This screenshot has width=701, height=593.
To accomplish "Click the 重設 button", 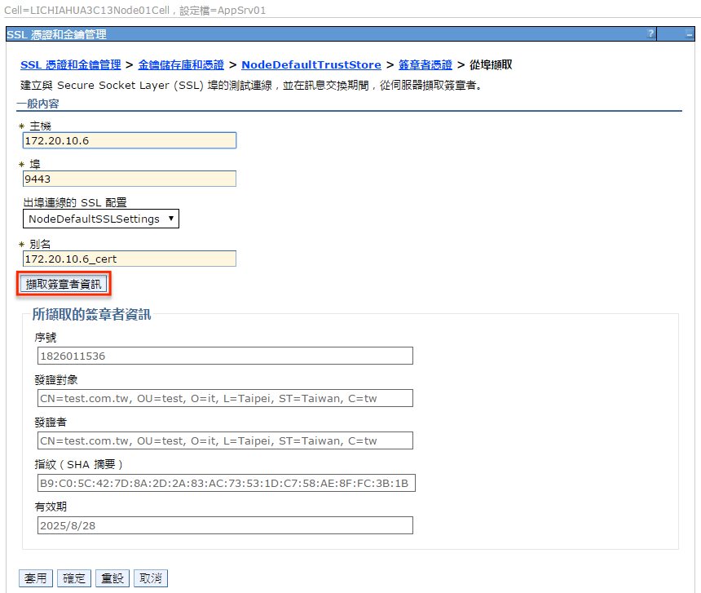I will 112,578.
